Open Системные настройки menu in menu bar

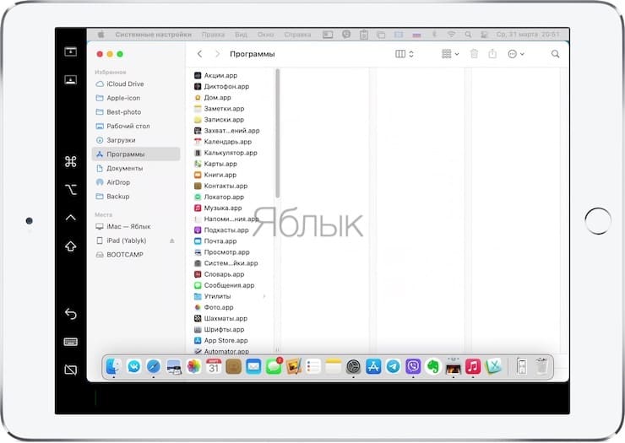[x=154, y=35]
